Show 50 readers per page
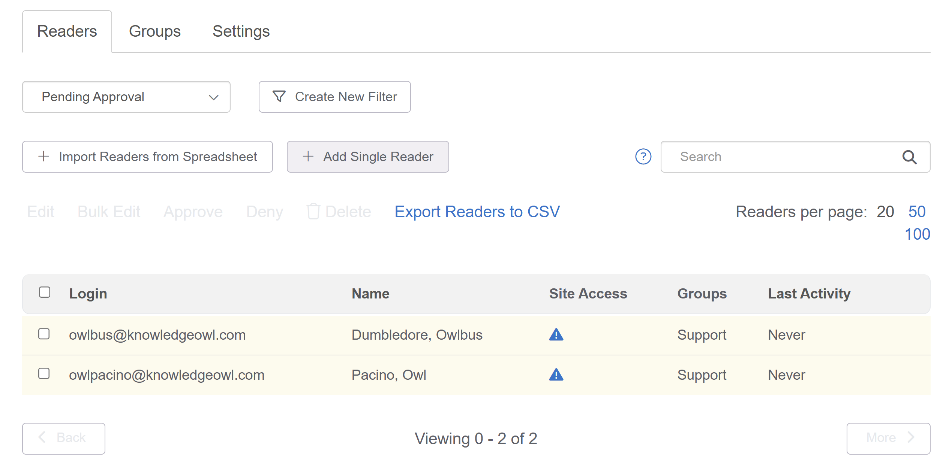This screenshot has height=464, width=949. click(917, 212)
